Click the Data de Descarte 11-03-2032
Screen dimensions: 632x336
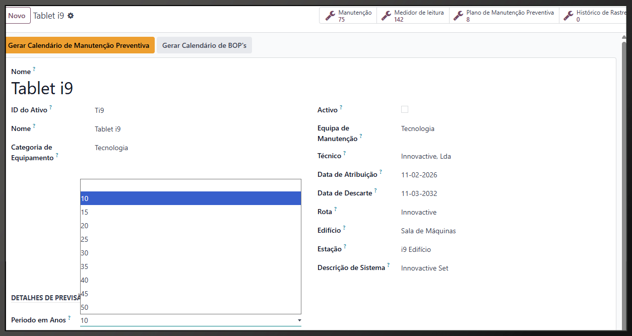pos(419,193)
